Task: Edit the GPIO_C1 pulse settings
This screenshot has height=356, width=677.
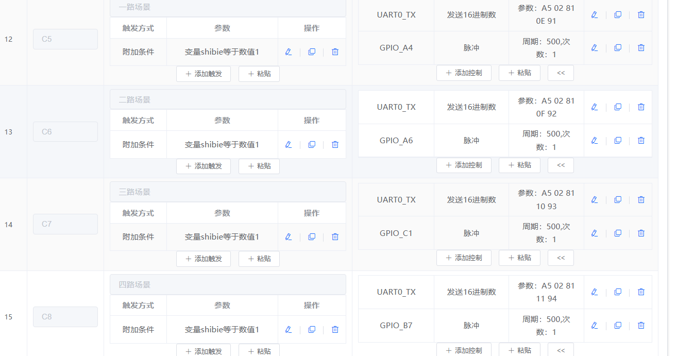Action: click(595, 233)
